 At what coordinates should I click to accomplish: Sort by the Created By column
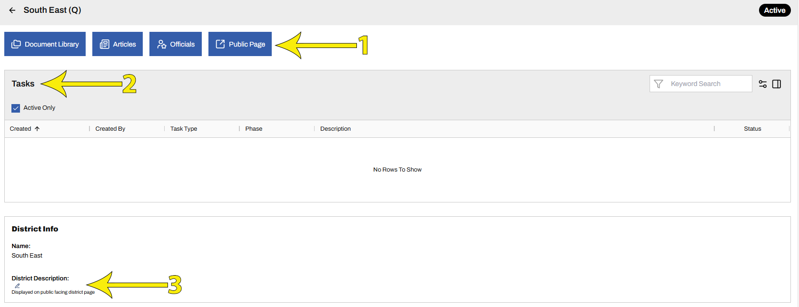pos(110,129)
